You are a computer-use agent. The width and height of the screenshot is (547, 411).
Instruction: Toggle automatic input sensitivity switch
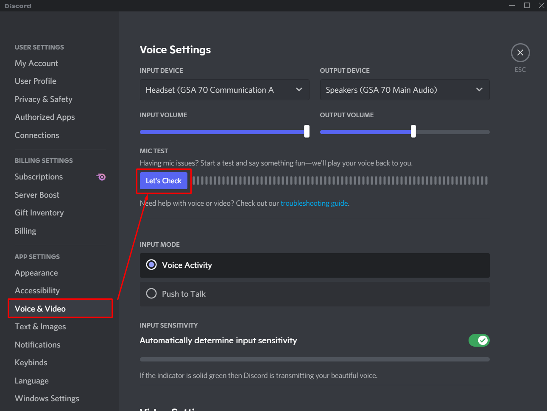click(x=479, y=340)
